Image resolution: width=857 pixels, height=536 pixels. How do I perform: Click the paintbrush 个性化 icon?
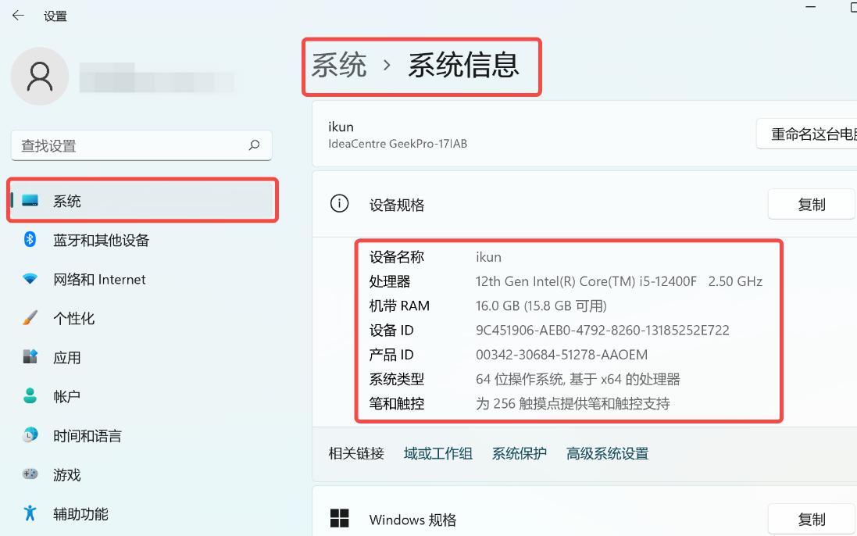(x=30, y=318)
